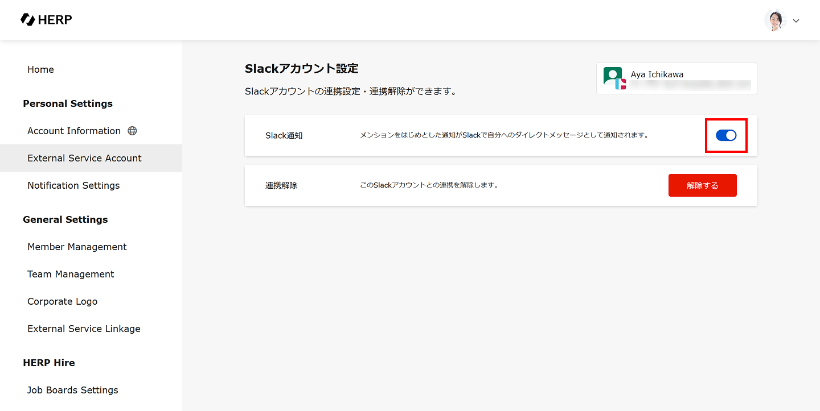
Task: Click the Slack account avatar icon
Action: click(x=614, y=78)
